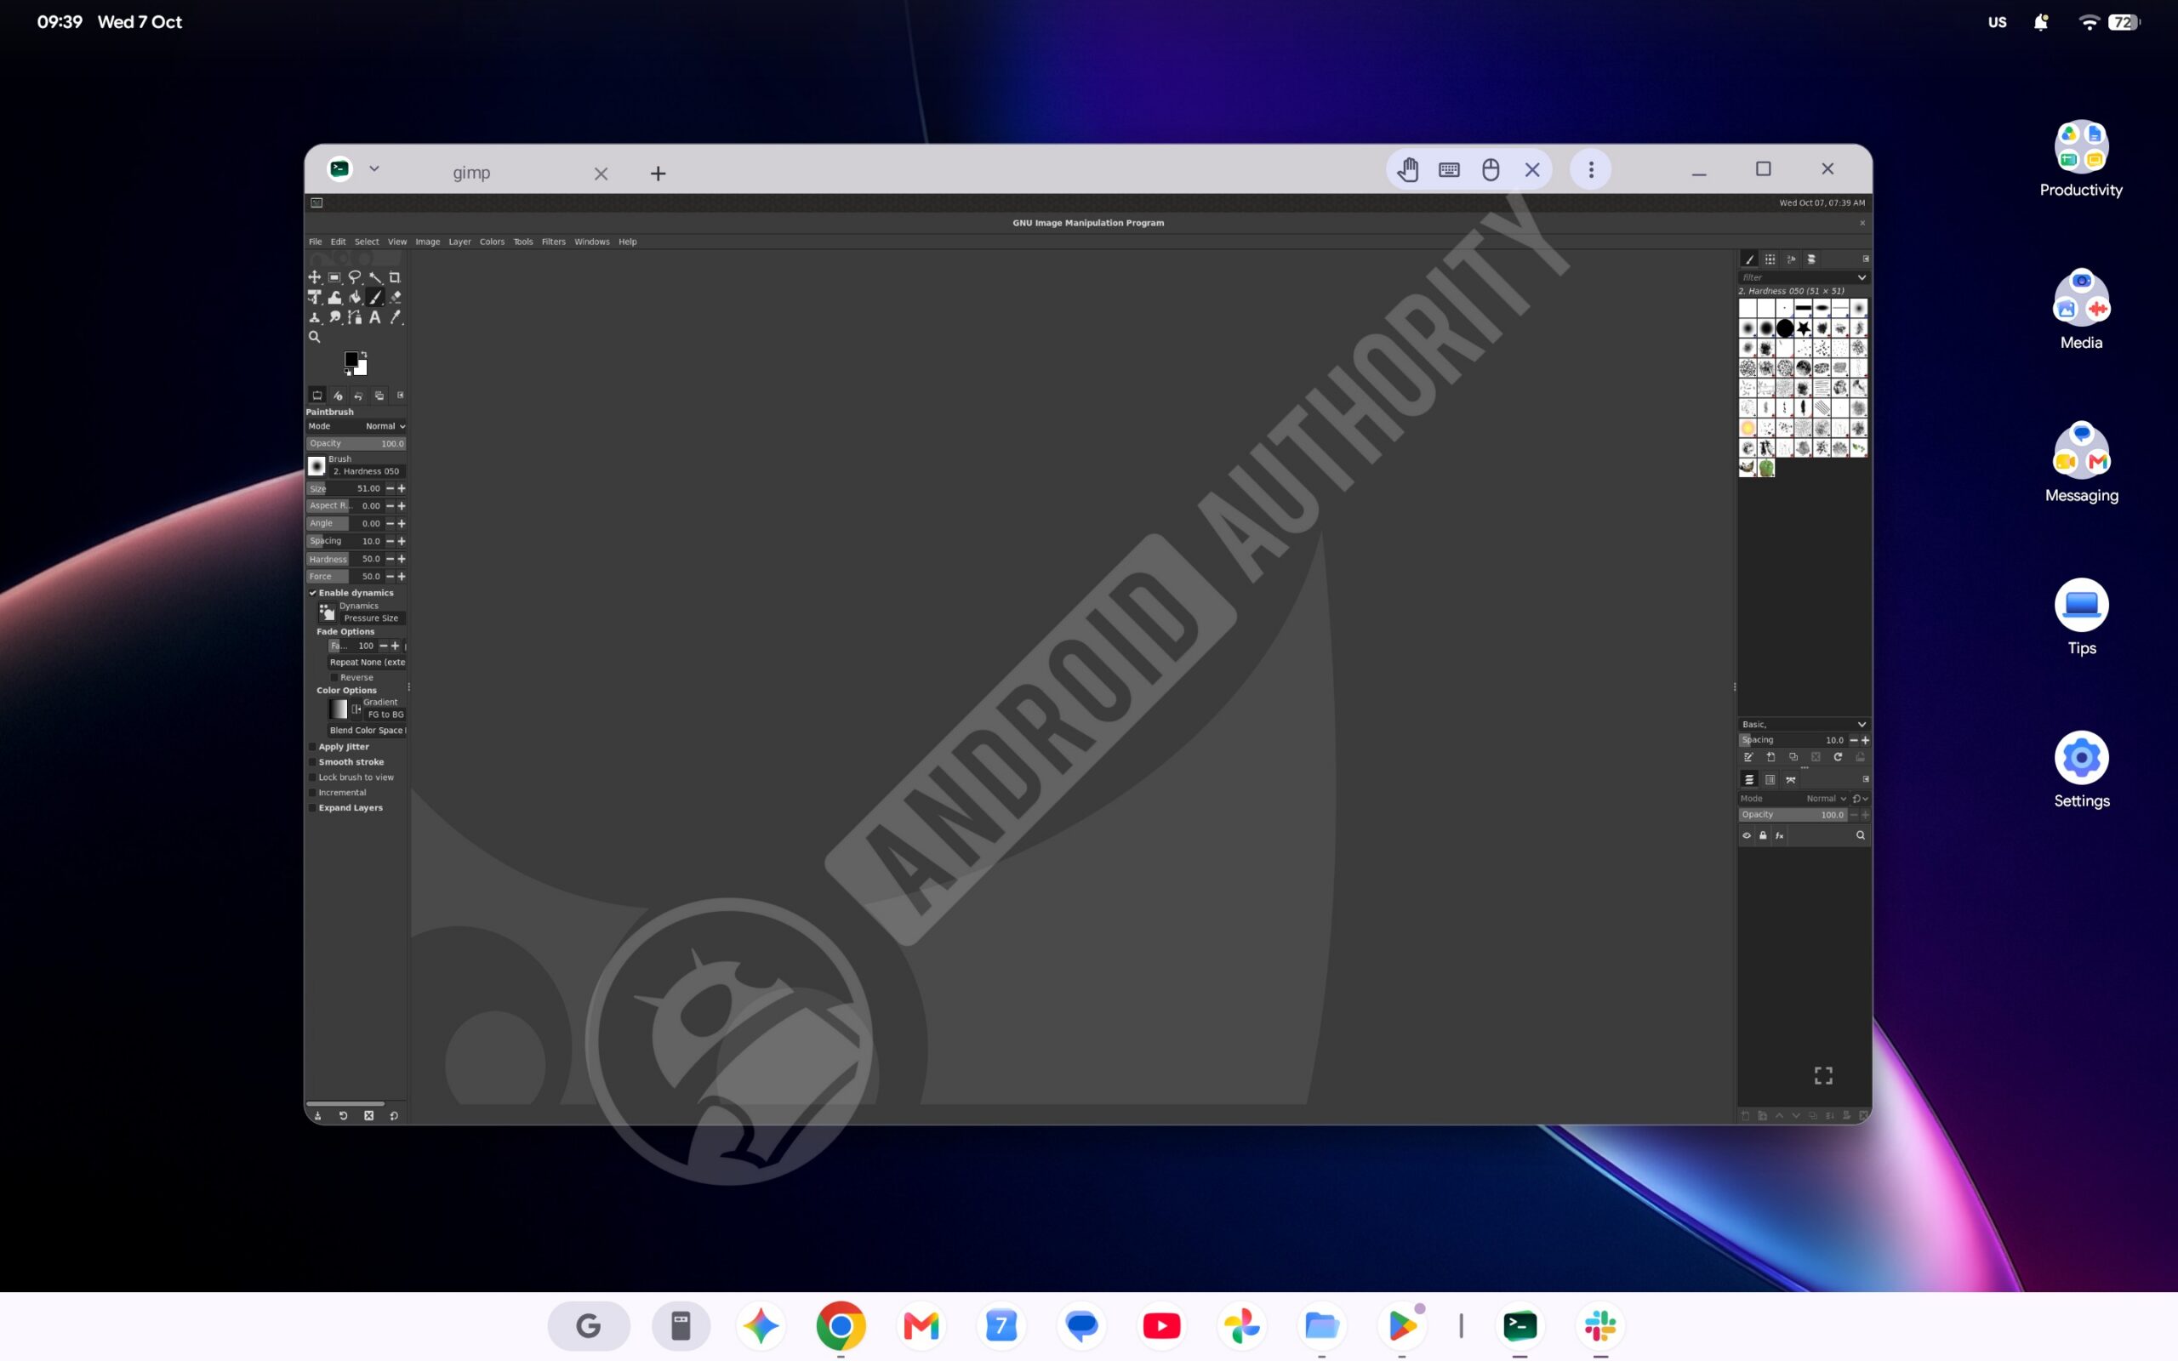Click Create a new brush icon
2178x1361 pixels.
point(1771,757)
